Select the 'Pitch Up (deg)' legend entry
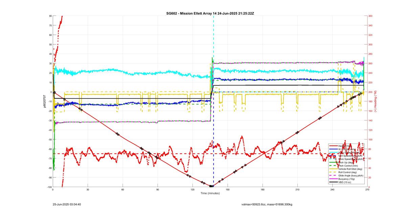Image resolution: width=406 pixels, height=210 pixels. click(346, 162)
